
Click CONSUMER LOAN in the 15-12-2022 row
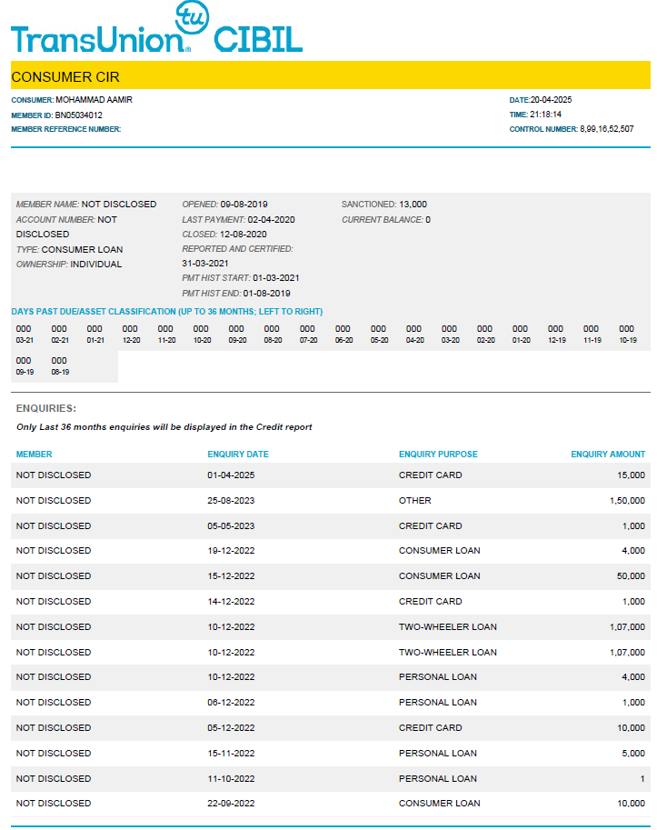(x=440, y=576)
